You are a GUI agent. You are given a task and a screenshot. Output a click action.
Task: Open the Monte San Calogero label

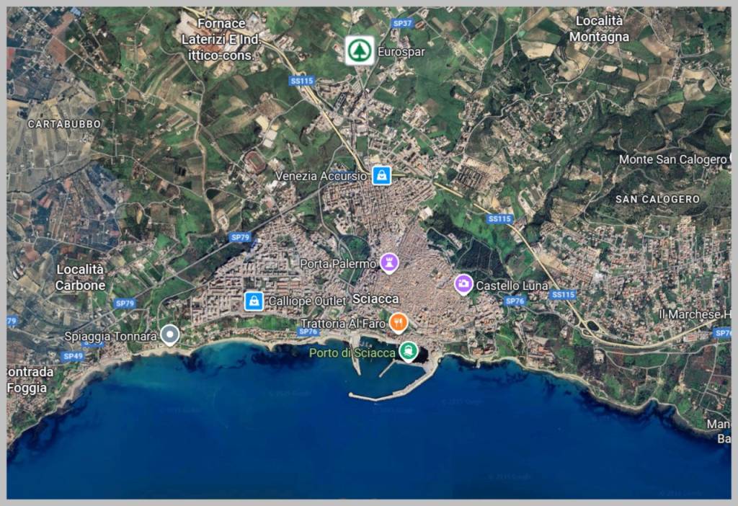coord(673,159)
